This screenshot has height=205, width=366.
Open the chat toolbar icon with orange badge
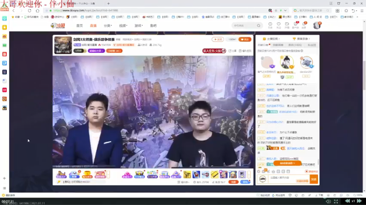[x=264, y=171]
